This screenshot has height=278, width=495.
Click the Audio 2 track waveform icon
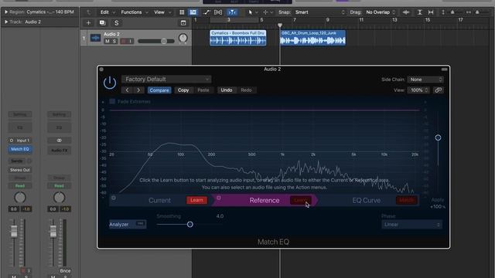click(x=95, y=38)
